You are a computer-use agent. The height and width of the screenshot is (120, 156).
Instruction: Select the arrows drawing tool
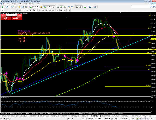click(x=34, y=10)
